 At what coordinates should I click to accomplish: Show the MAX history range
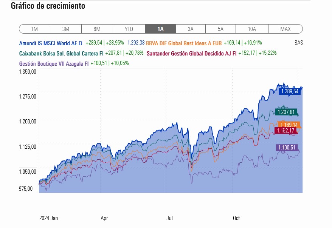[x=285, y=29]
